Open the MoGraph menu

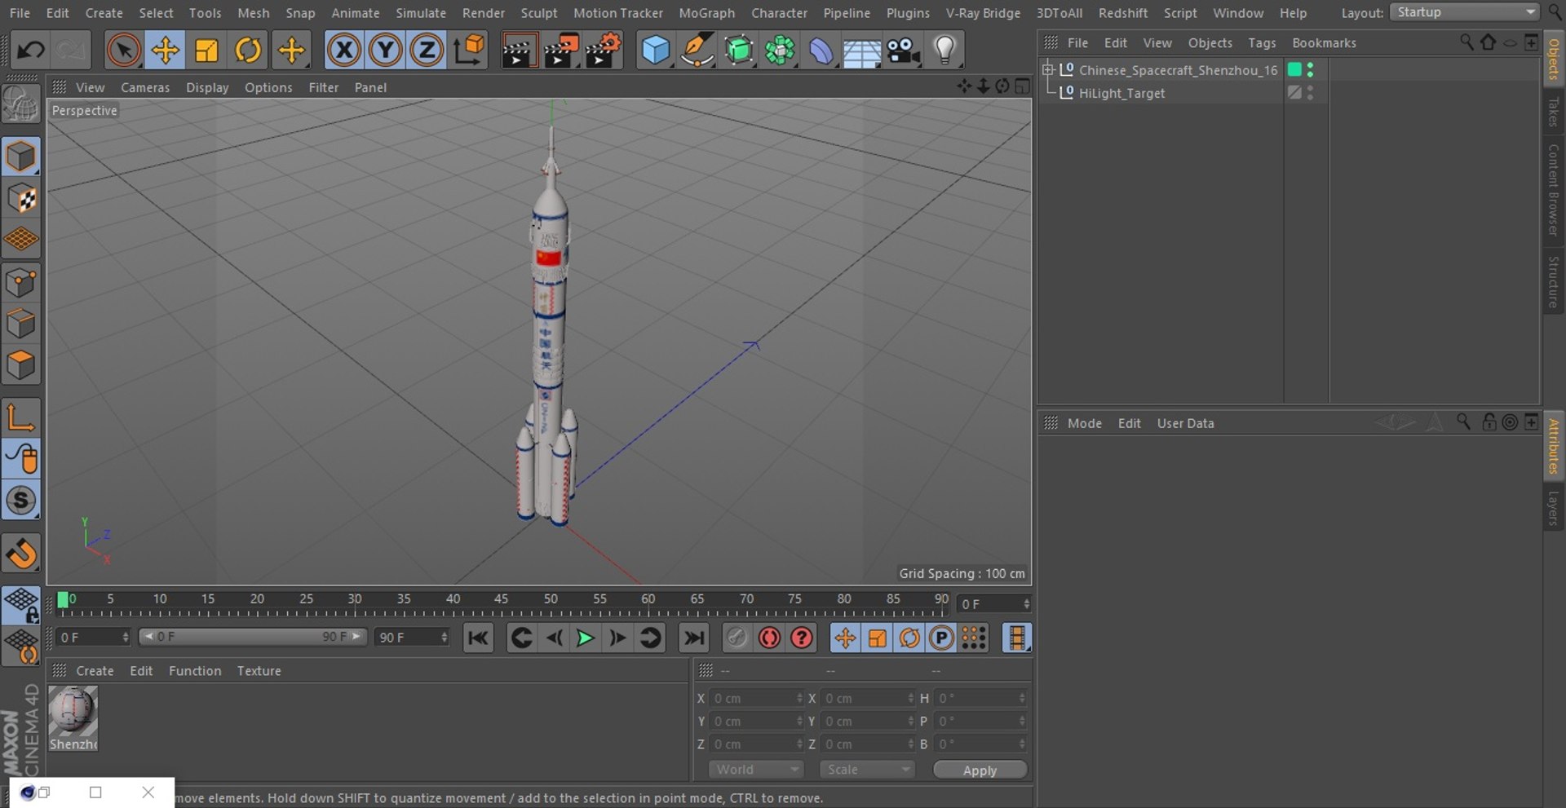click(x=706, y=13)
